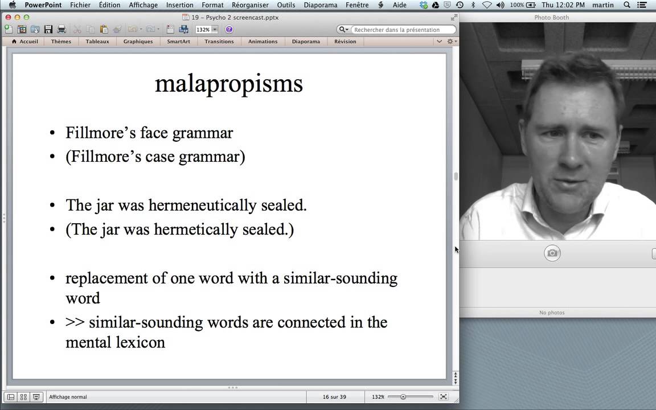Open the Redo history dropdown arrow
656x410 pixels.
click(x=158, y=29)
